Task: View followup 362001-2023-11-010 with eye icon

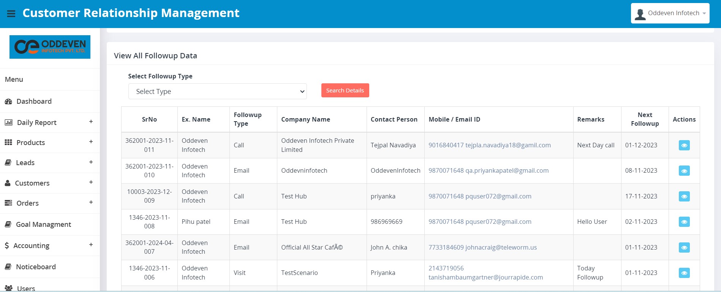Action: [x=684, y=171]
